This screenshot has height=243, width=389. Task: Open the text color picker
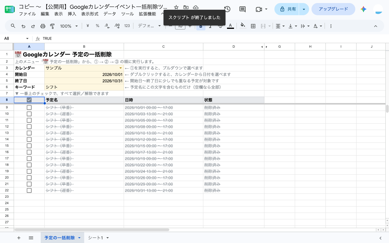tap(230, 26)
